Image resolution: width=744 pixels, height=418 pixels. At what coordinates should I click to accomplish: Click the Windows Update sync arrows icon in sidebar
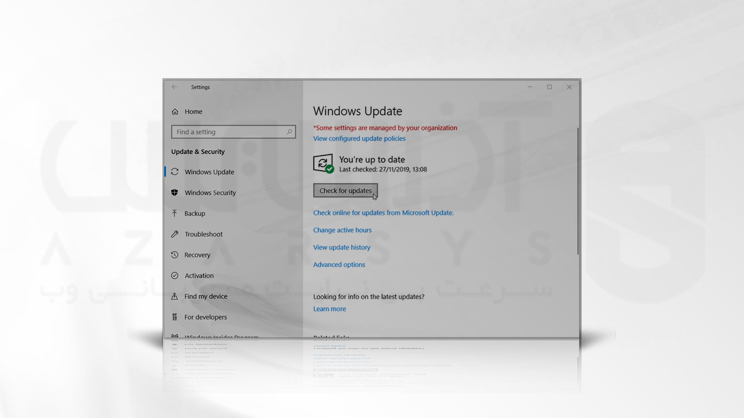pos(175,172)
